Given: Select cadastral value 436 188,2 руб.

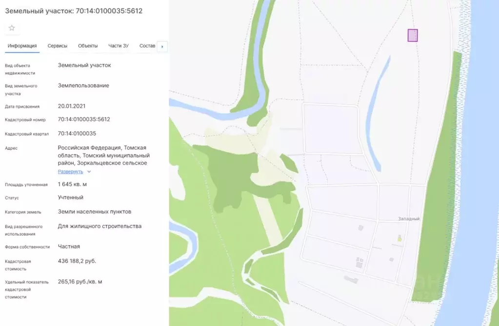Looking at the screenshot, I should pyautogui.click(x=77, y=261).
